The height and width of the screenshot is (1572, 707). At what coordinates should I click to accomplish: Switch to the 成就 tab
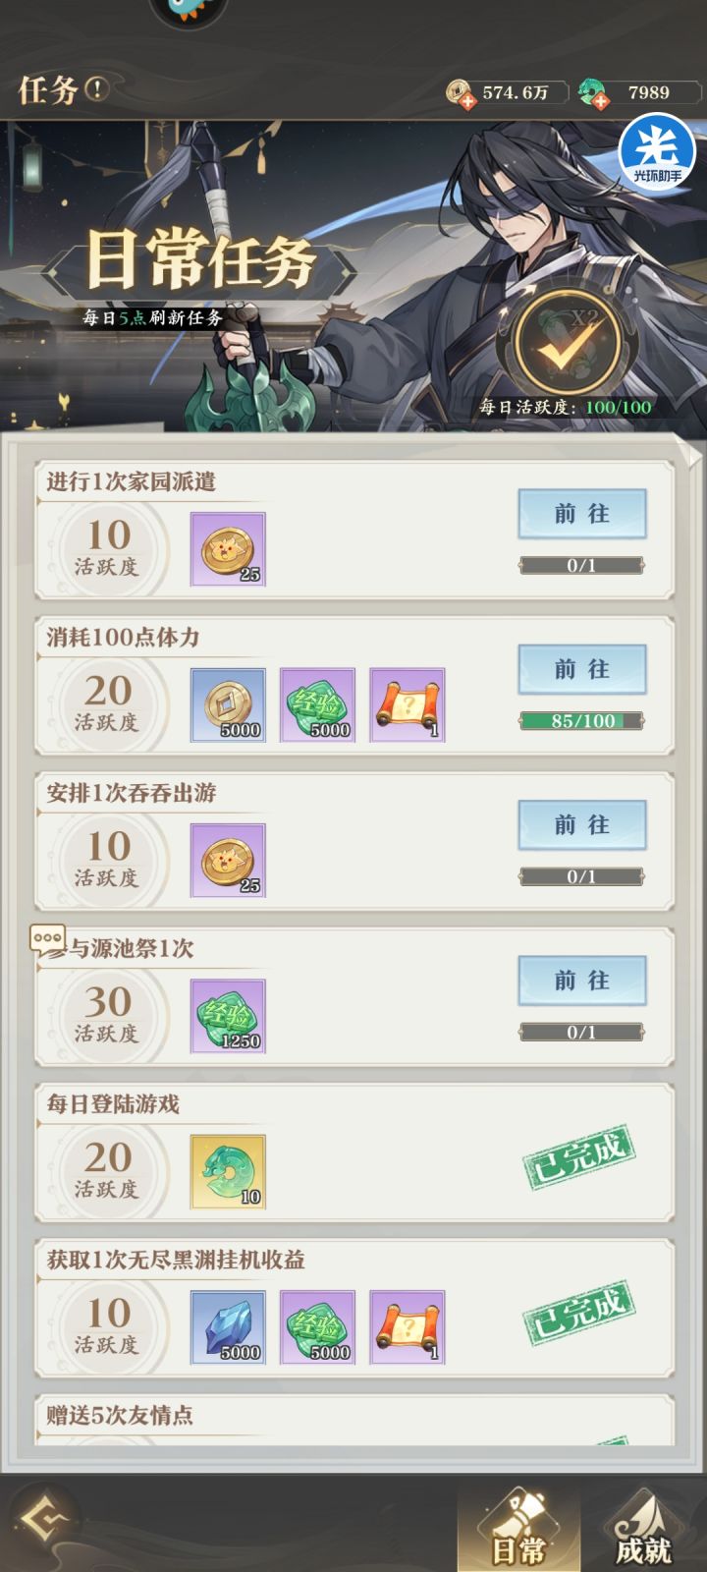coord(643,1531)
